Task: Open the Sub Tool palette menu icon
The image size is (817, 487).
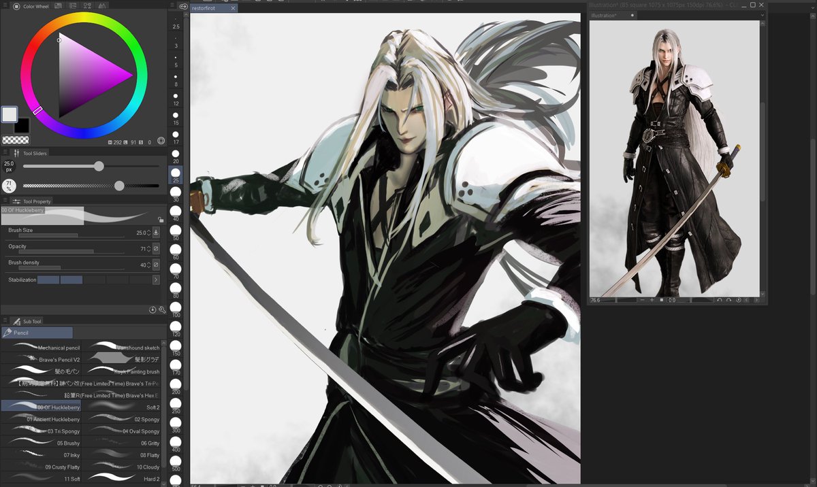Action: click(5, 321)
